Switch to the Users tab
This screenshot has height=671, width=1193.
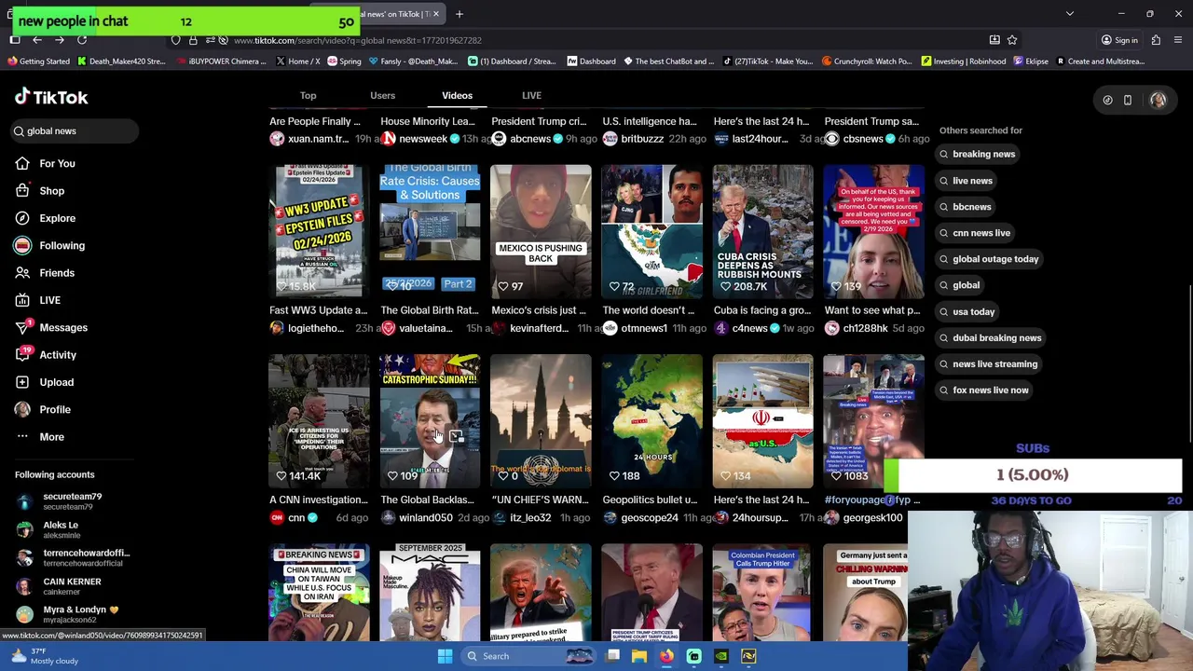[x=382, y=95]
